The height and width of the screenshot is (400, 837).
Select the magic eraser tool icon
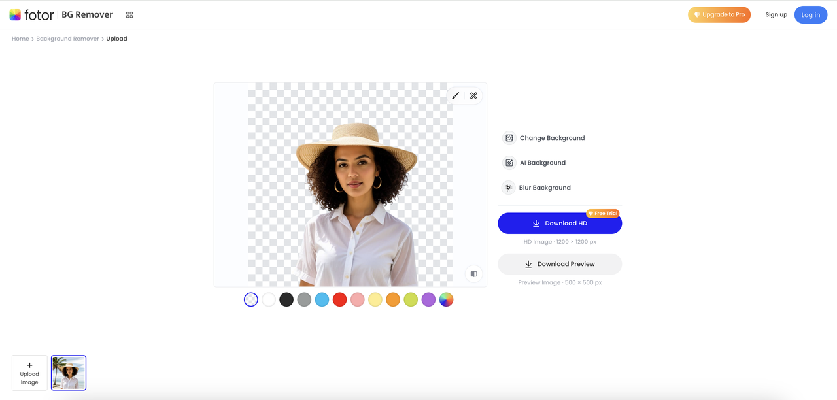[473, 95]
